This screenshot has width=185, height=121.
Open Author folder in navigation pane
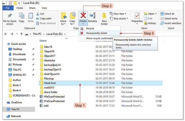coord(15,80)
